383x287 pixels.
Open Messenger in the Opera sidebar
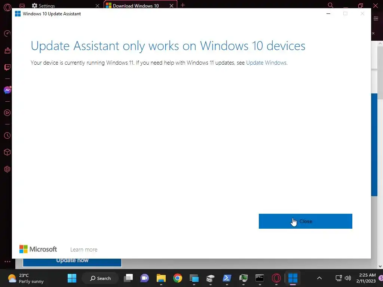7,90
